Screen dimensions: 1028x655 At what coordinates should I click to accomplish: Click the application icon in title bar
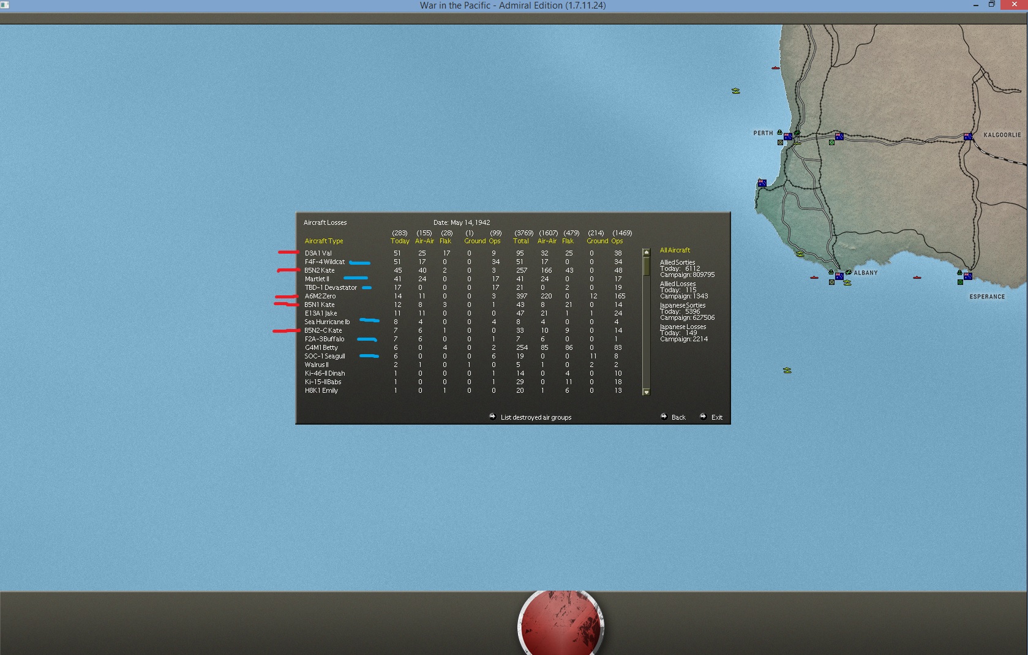(x=5, y=5)
